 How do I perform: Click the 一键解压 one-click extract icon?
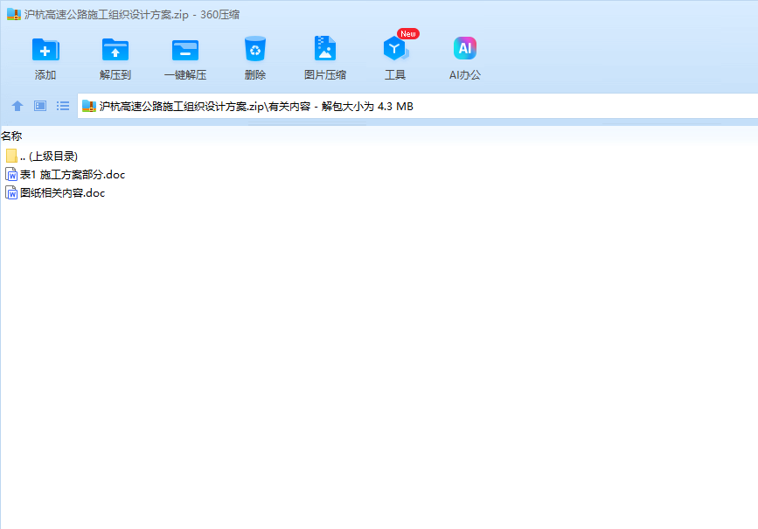pos(185,50)
